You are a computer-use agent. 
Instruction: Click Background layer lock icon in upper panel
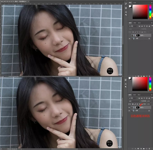pos(149,39)
